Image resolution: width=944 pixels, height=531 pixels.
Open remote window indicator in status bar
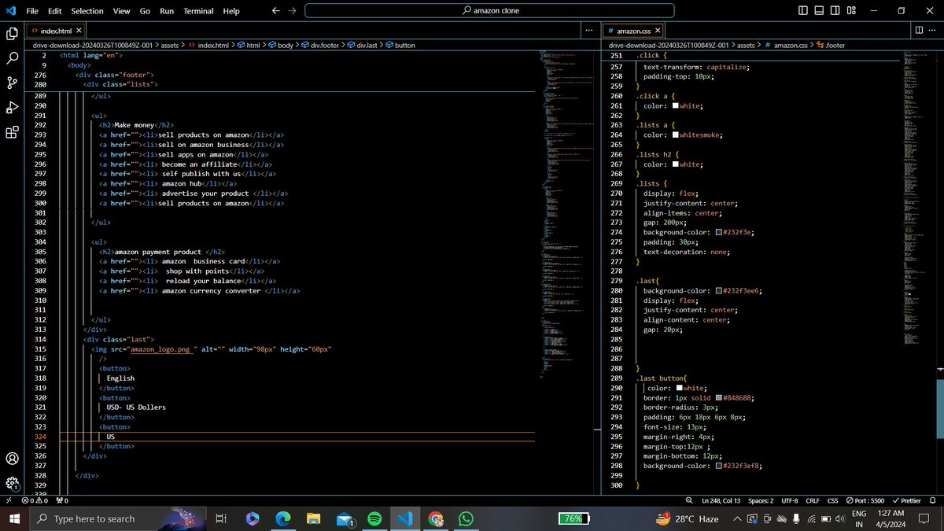point(8,500)
